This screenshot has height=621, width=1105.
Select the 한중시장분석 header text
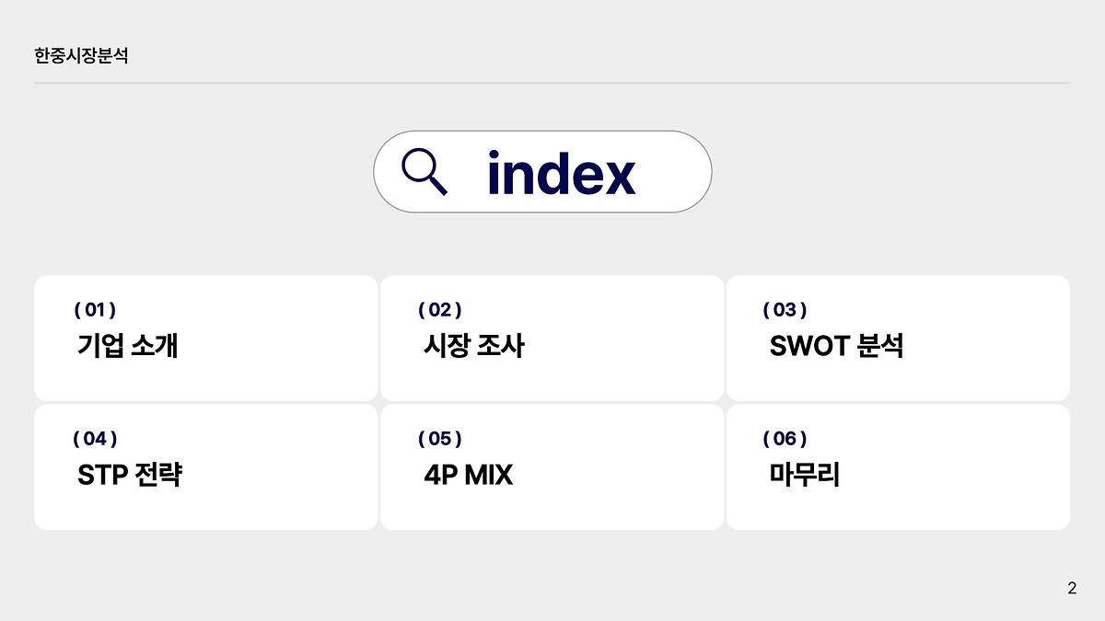pos(81,56)
